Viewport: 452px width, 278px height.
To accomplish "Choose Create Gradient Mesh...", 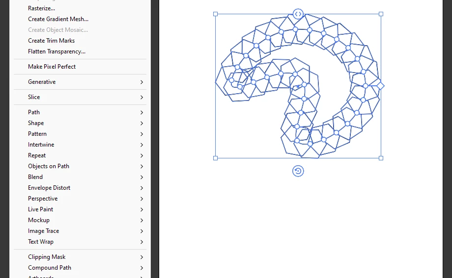I will pos(80,19).
